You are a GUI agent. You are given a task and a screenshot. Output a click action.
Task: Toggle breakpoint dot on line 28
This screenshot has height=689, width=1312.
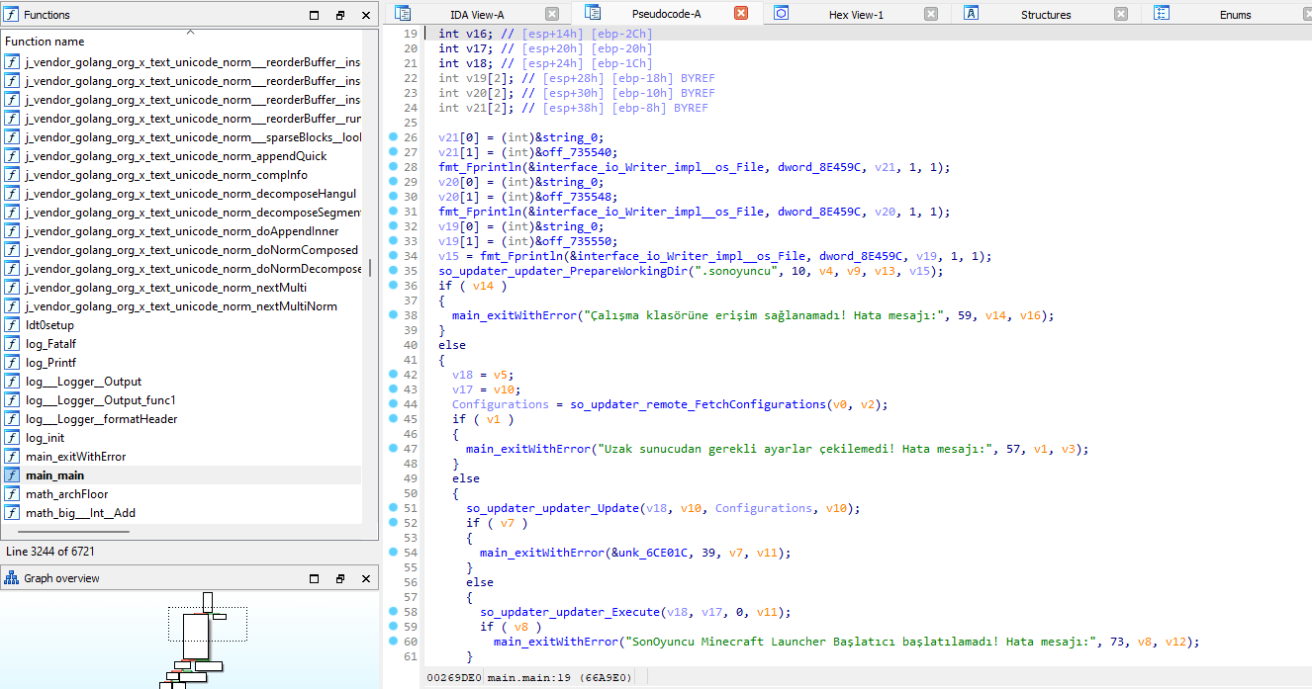tap(394, 166)
